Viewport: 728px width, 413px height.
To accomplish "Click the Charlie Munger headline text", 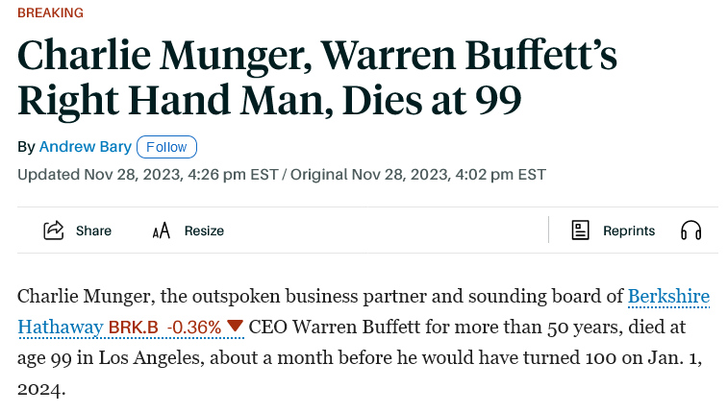I will 317,78.
